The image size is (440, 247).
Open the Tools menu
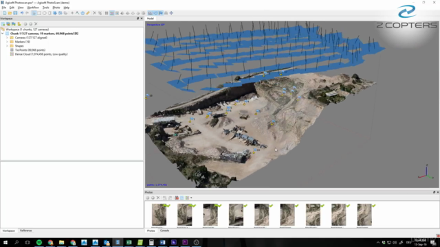coord(46,8)
